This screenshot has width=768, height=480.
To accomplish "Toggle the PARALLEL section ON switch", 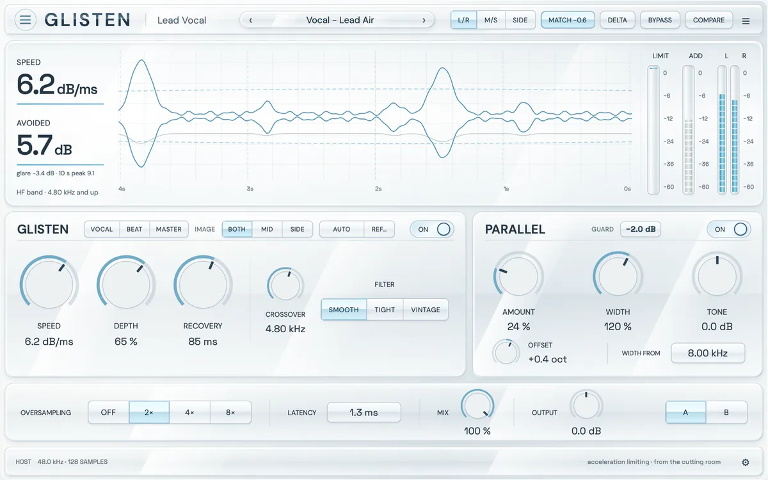I will [x=729, y=229].
